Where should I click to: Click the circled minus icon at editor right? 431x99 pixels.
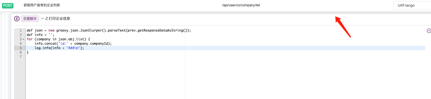[429, 31]
